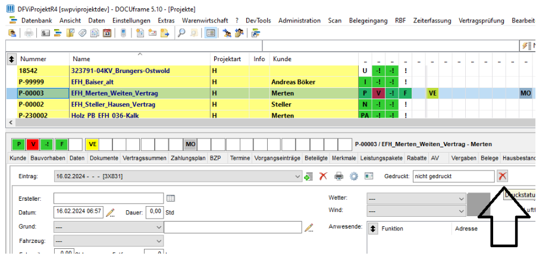Open the Zahlungsplan tab
The image size is (536, 256).
click(x=187, y=159)
